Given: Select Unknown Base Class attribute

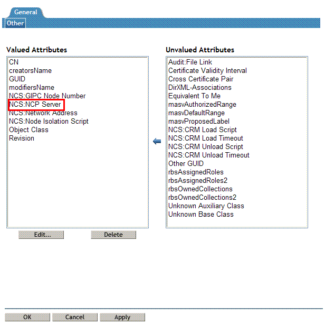Looking at the screenshot, I should pos(200,215).
